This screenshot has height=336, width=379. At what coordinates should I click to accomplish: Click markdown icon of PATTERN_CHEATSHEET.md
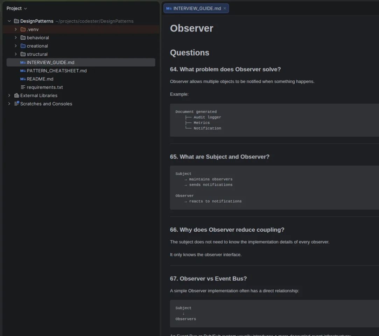pos(23,71)
